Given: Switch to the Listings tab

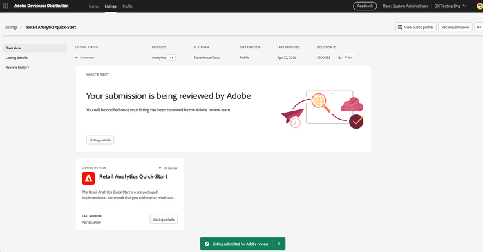Looking at the screenshot, I should coord(110,6).
